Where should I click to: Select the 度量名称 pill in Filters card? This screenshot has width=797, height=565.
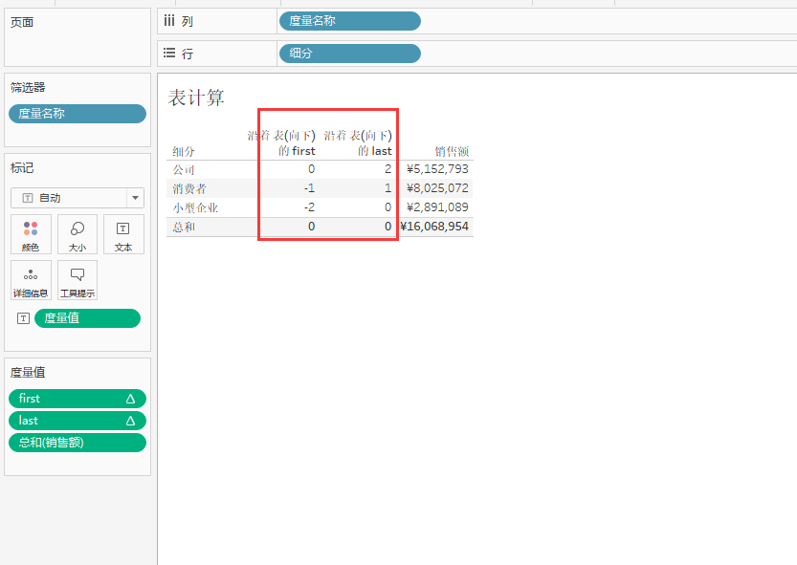[77, 114]
